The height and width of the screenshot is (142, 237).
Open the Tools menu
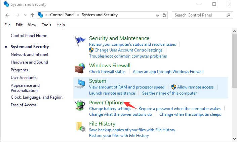coord(46,25)
